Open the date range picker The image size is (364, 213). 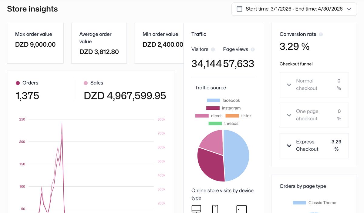(x=294, y=9)
